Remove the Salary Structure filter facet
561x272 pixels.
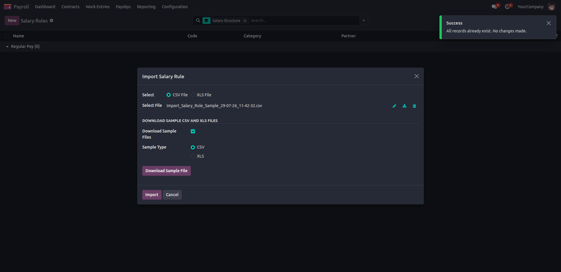245,21
